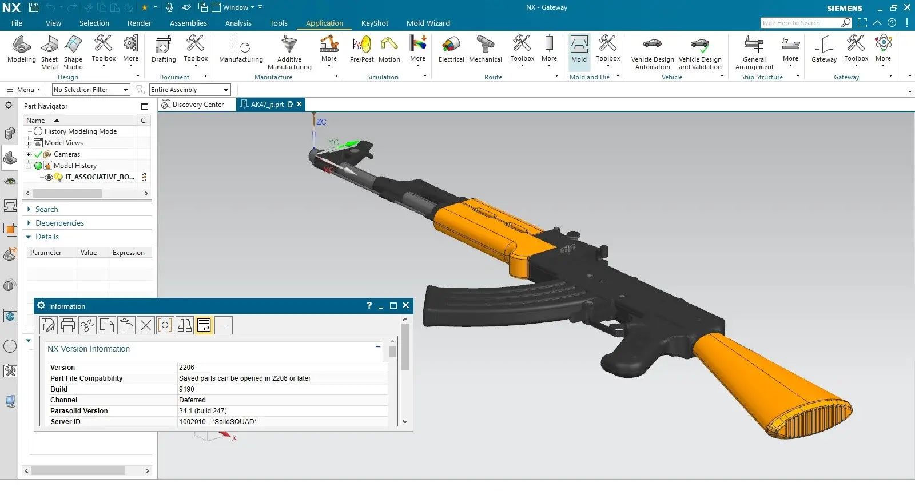
Task: Open the Entire Assembly scope dropdown
Action: pos(189,90)
